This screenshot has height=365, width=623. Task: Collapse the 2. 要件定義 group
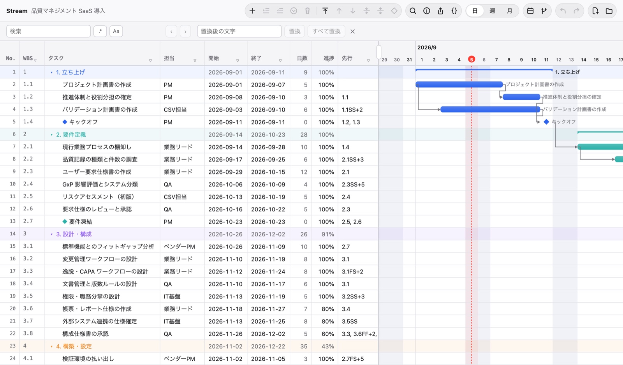tap(51, 135)
